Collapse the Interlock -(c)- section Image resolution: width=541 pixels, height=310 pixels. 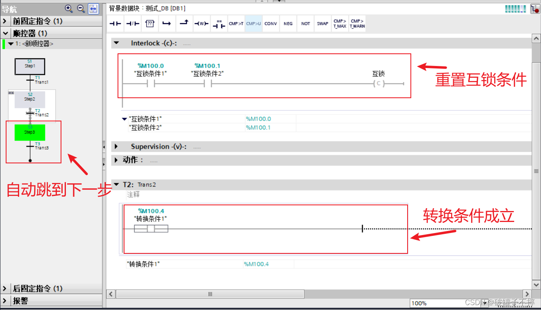pos(117,43)
